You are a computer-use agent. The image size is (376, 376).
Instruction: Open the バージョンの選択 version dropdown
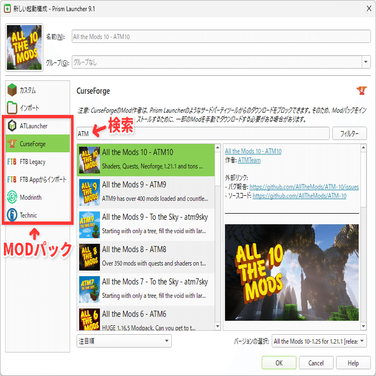point(319,341)
